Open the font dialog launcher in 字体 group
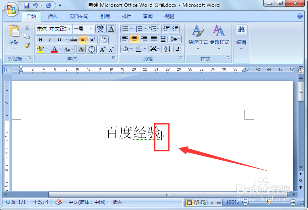Viewport: 308px width, 210px height. [114, 58]
